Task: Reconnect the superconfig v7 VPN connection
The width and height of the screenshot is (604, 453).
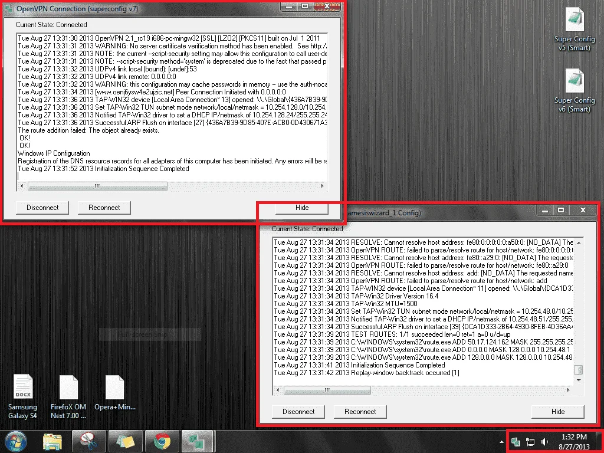Action: point(104,208)
